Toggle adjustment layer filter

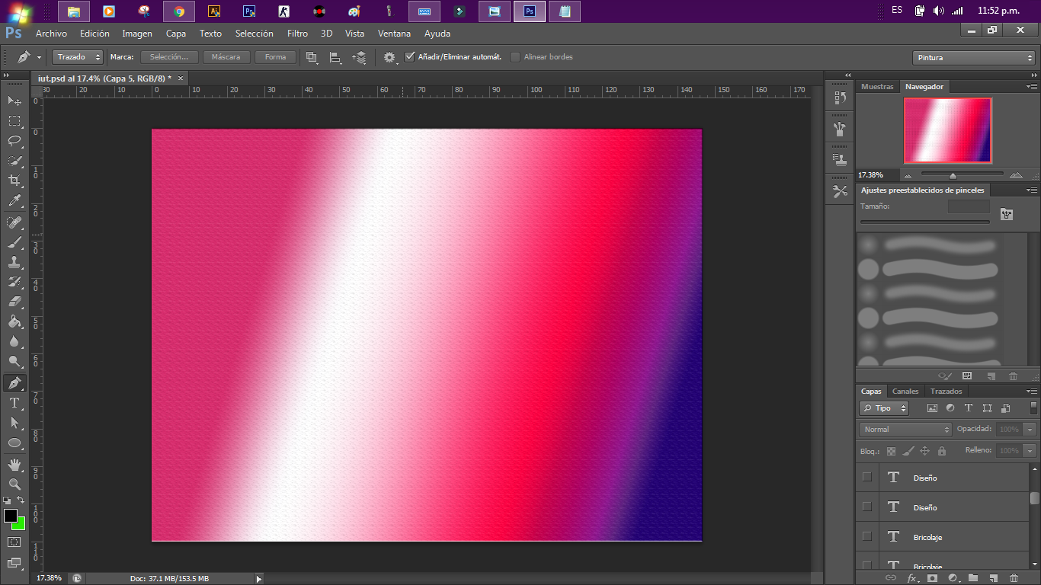[950, 408]
